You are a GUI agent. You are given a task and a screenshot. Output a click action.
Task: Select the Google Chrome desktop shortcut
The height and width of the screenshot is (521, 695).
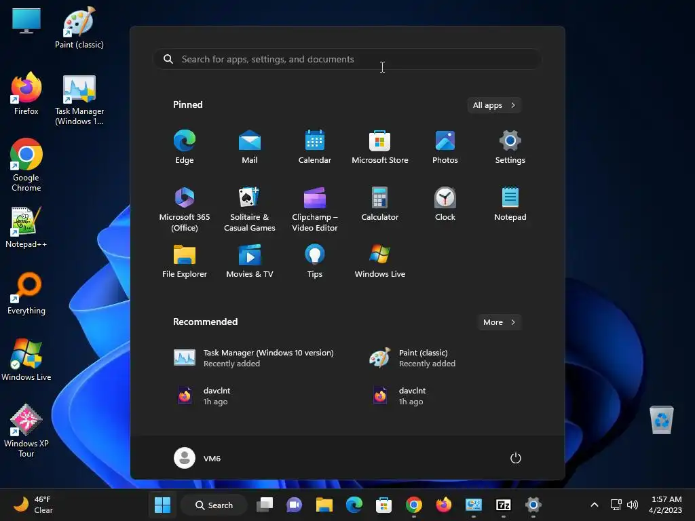tap(26, 165)
